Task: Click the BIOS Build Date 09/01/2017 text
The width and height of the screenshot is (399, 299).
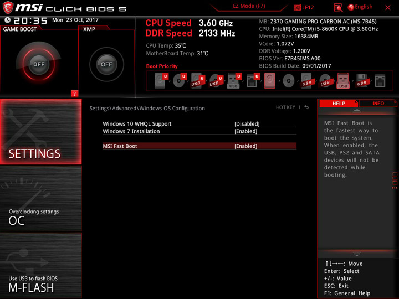Action: click(x=295, y=66)
